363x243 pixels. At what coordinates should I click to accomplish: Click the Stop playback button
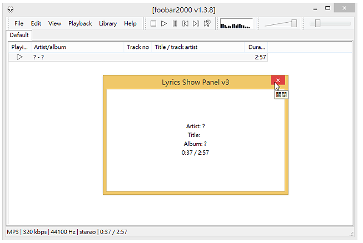click(x=153, y=23)
